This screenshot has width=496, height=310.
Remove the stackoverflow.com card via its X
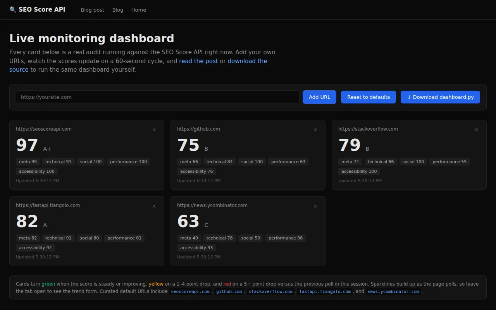[x=477, y=130]
